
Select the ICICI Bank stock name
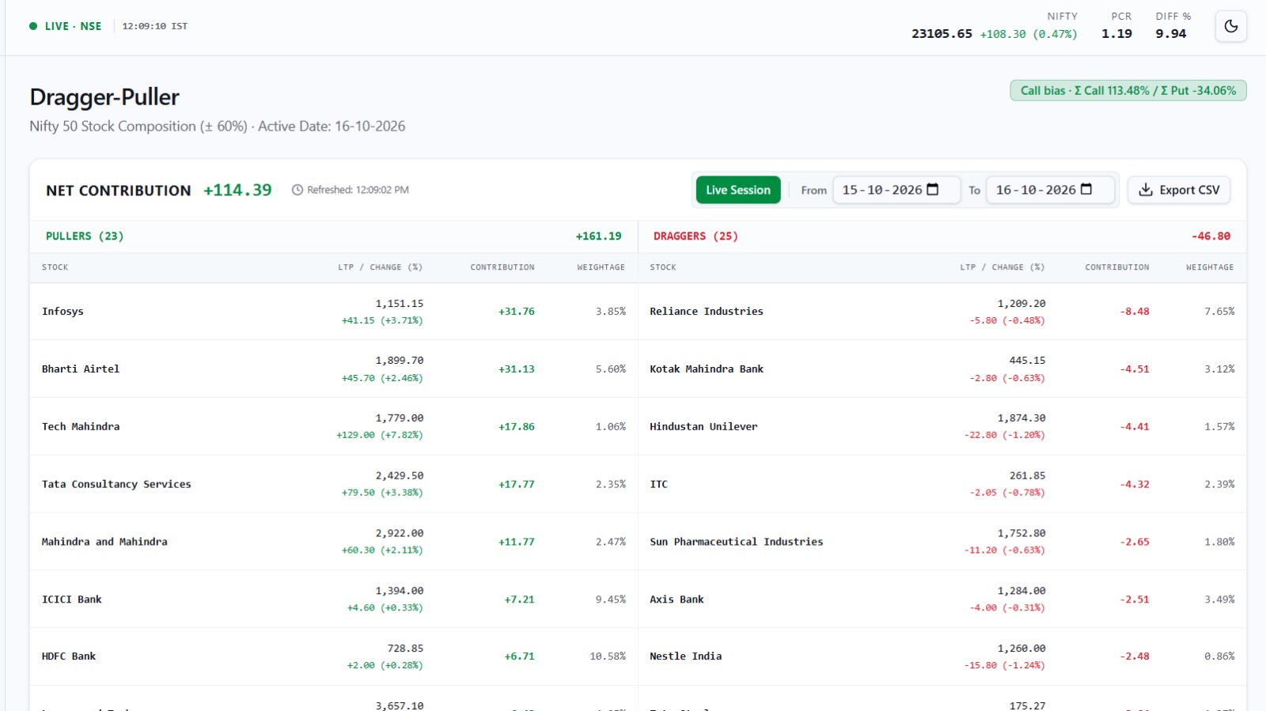point(72,599)
